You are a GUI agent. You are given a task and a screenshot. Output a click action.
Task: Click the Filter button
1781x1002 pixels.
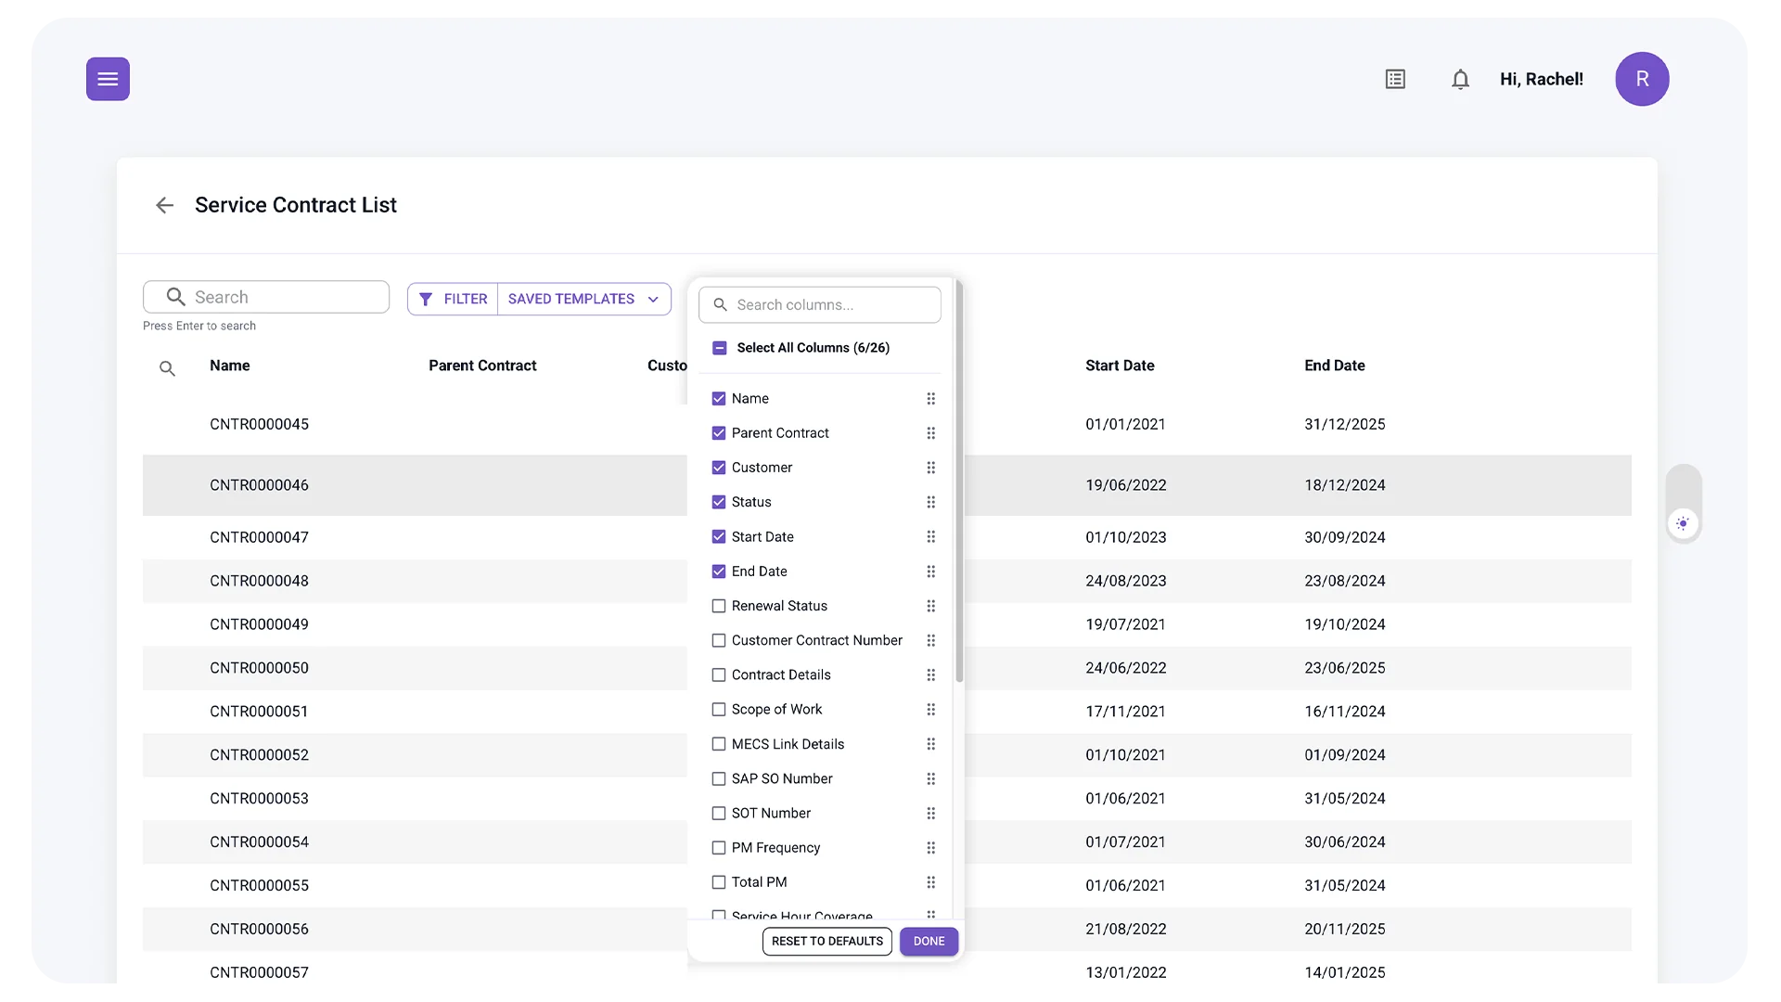453,299
